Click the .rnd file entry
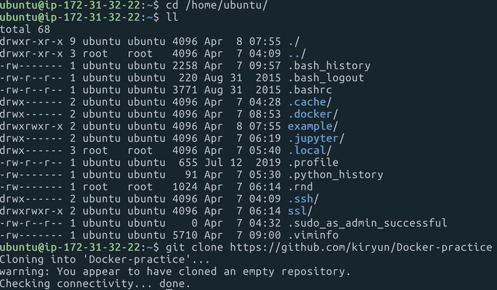 300,186
